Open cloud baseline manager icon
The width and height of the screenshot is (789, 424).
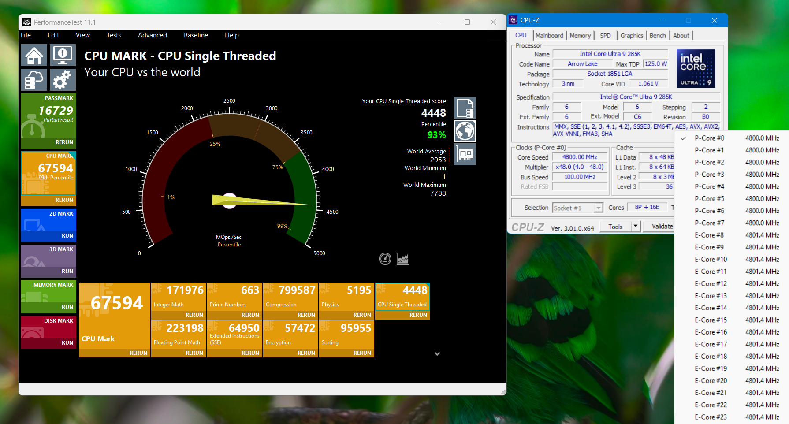click(34, 80)
